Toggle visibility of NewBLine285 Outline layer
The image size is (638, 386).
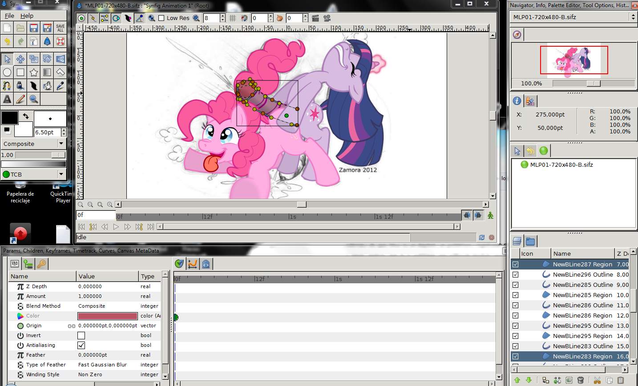(516, 285)
